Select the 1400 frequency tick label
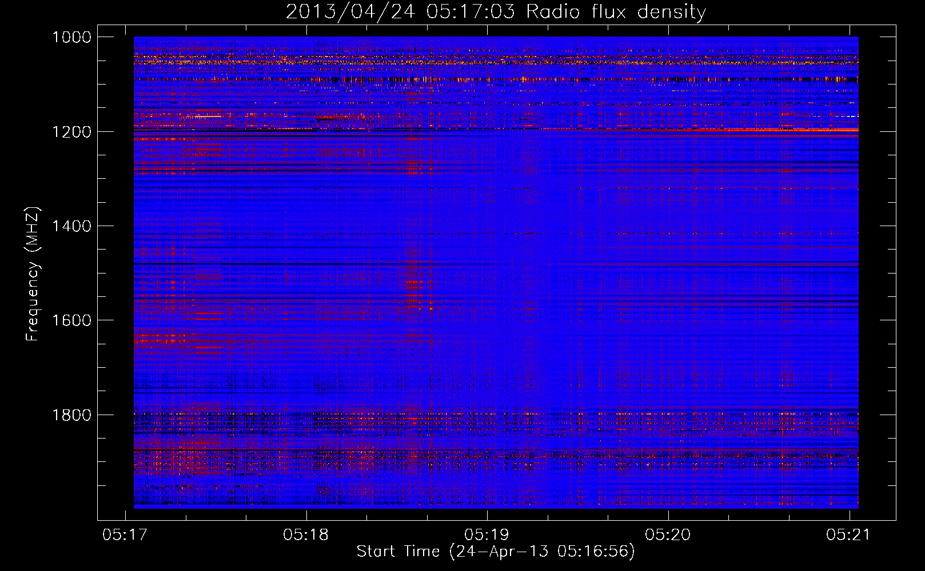 [71, 226]
